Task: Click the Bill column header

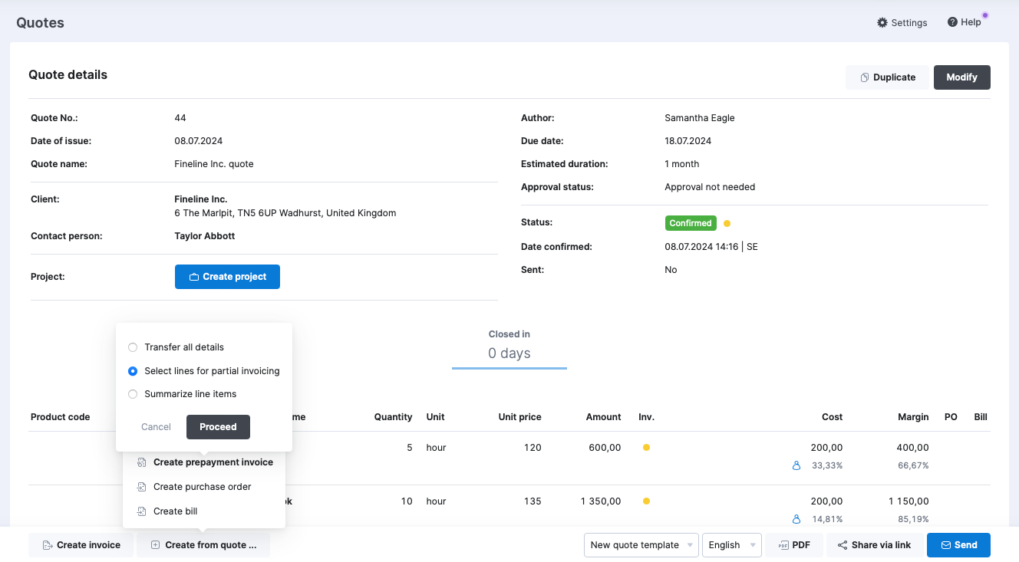Action: (981, 417)
